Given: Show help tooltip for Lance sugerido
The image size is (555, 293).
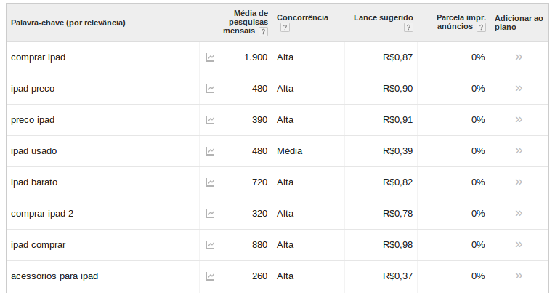Looking at the screenshot, I should pos(408,28).
